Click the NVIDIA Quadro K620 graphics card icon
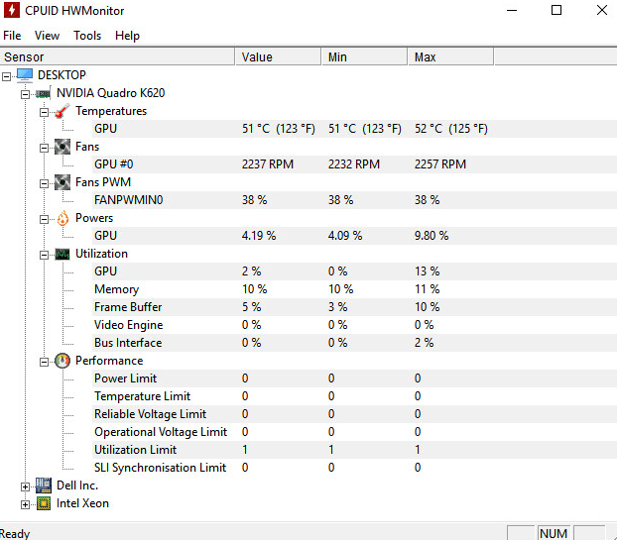 tap(43, 93)
